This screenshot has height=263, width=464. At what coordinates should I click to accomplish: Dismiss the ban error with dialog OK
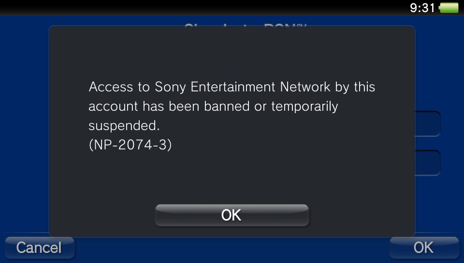pos(232,215)
